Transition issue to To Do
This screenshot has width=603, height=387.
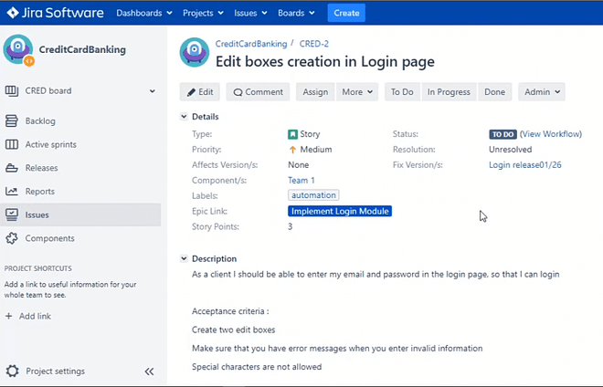[x=402, y=92]
